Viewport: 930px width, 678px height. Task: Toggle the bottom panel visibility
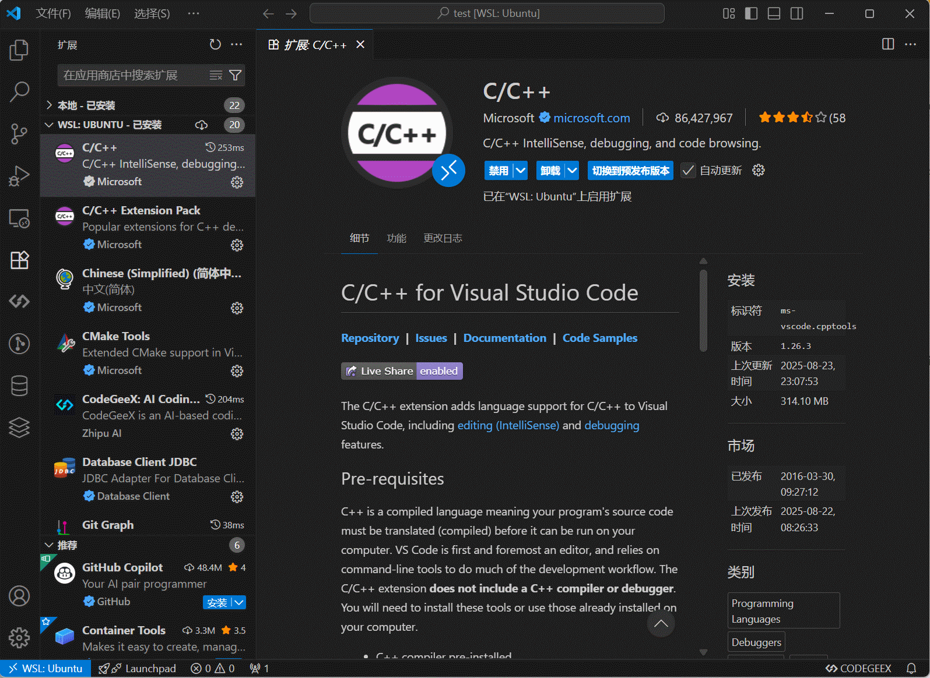pyautogui.click(x=774, y=13)
